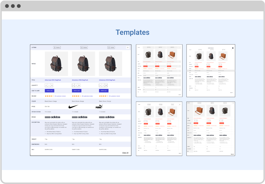Decrease quantity with middle column's minus button
Image resolution: width=265 pixels, height=184 pixels.
[x=73, y=85]
